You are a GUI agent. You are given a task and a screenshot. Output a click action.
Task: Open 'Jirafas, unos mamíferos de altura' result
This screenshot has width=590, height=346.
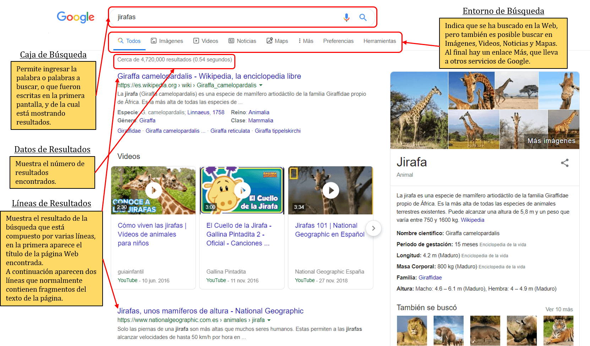[211, 311]
